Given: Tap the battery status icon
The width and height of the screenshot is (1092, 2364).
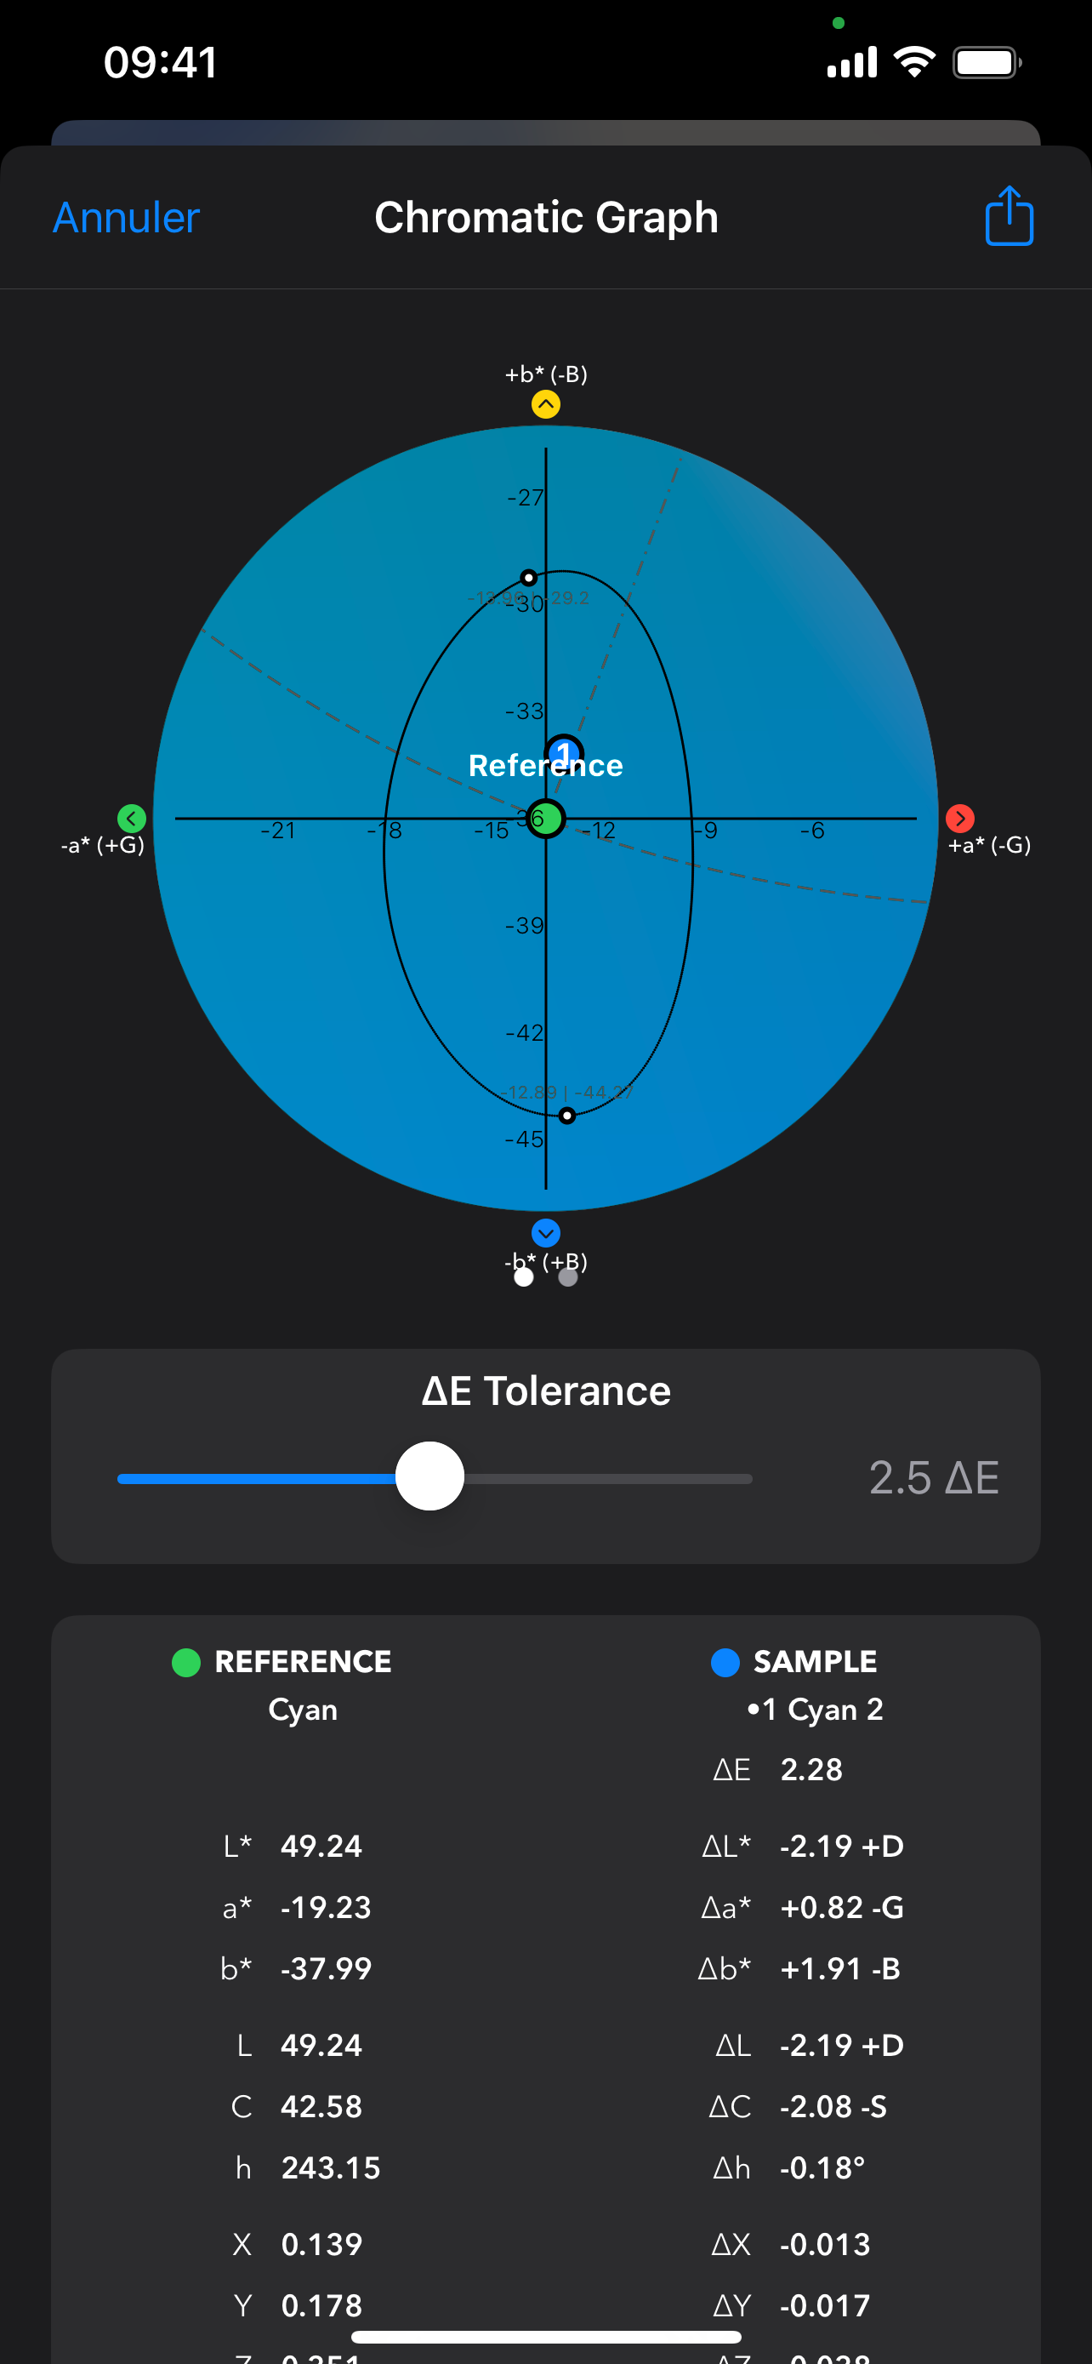Looking at the screenshot, I should [987, 62].
